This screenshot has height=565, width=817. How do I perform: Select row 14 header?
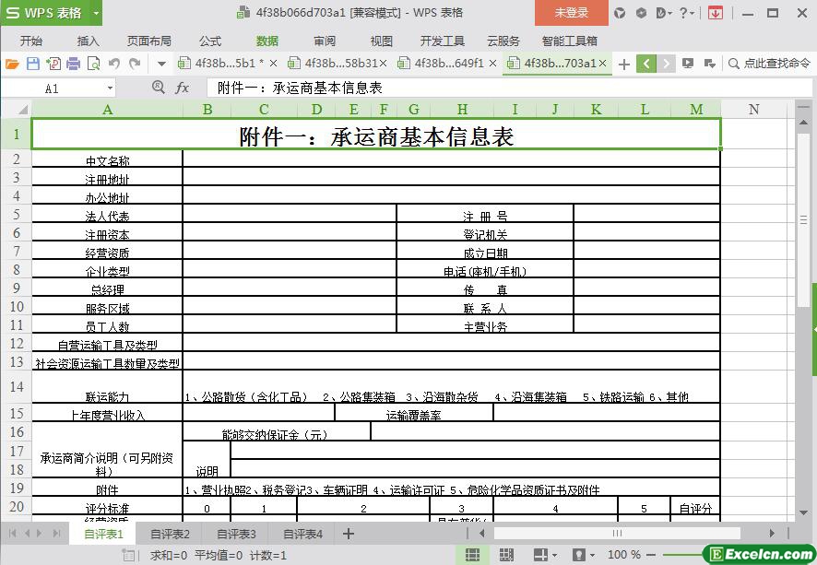(x=17, y=386)
